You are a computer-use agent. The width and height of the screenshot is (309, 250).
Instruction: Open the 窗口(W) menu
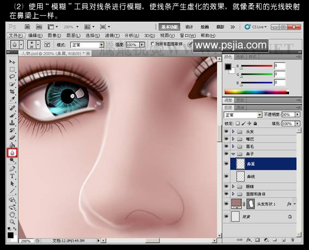click(x=188, y=35)
